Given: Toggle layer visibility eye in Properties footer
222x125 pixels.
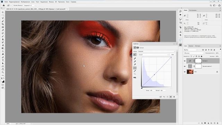Looking at the screenshot, I should pyautogui.click(x=171, y=97).
